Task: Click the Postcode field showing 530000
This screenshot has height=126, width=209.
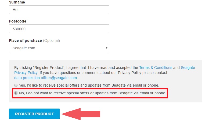Action: (x=59, y=29)
